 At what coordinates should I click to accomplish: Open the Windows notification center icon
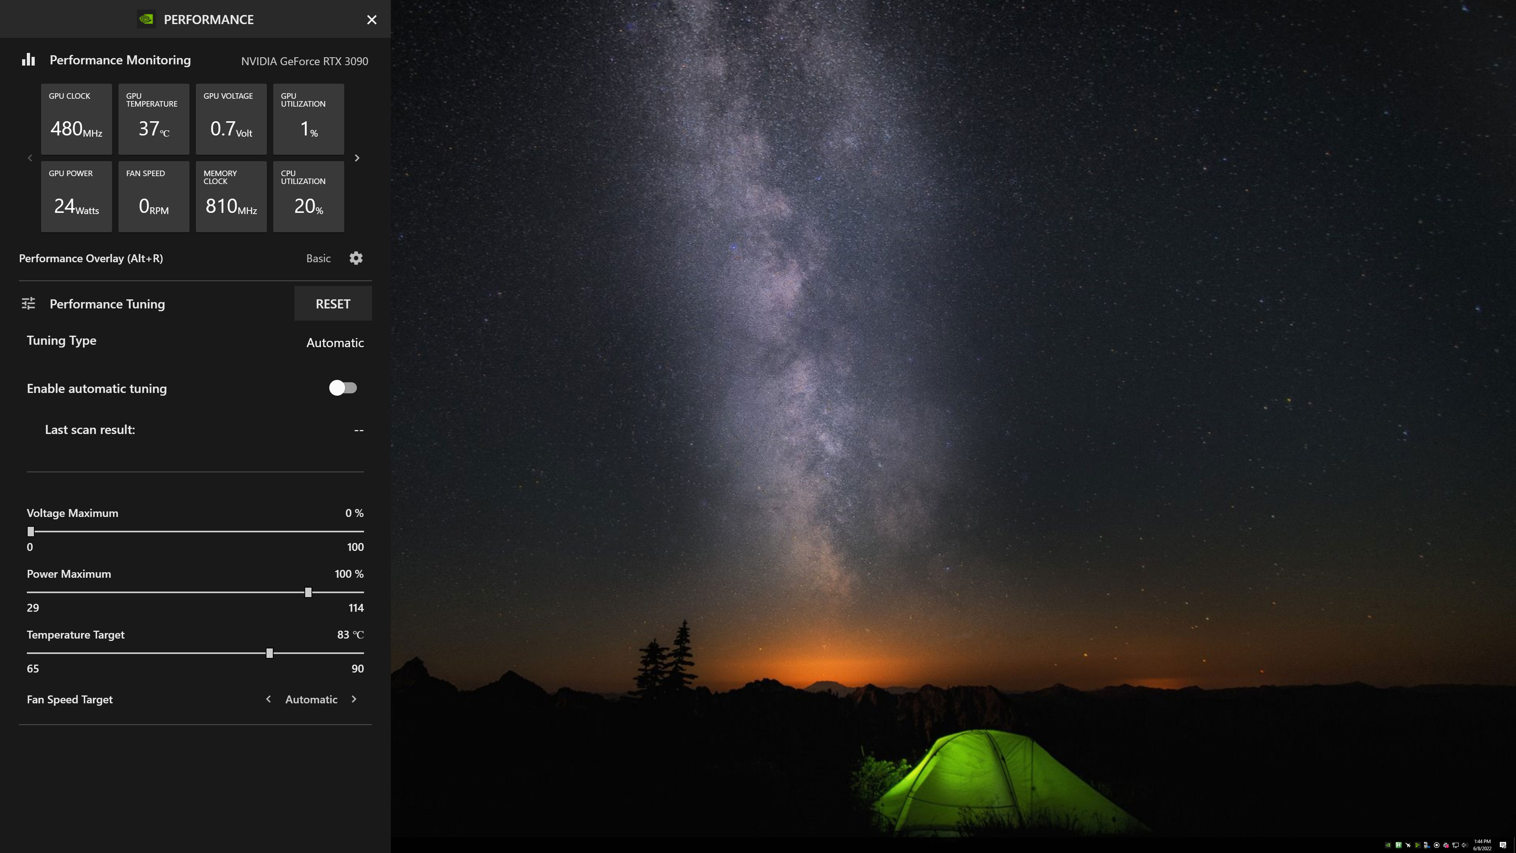coord(1503,845)
